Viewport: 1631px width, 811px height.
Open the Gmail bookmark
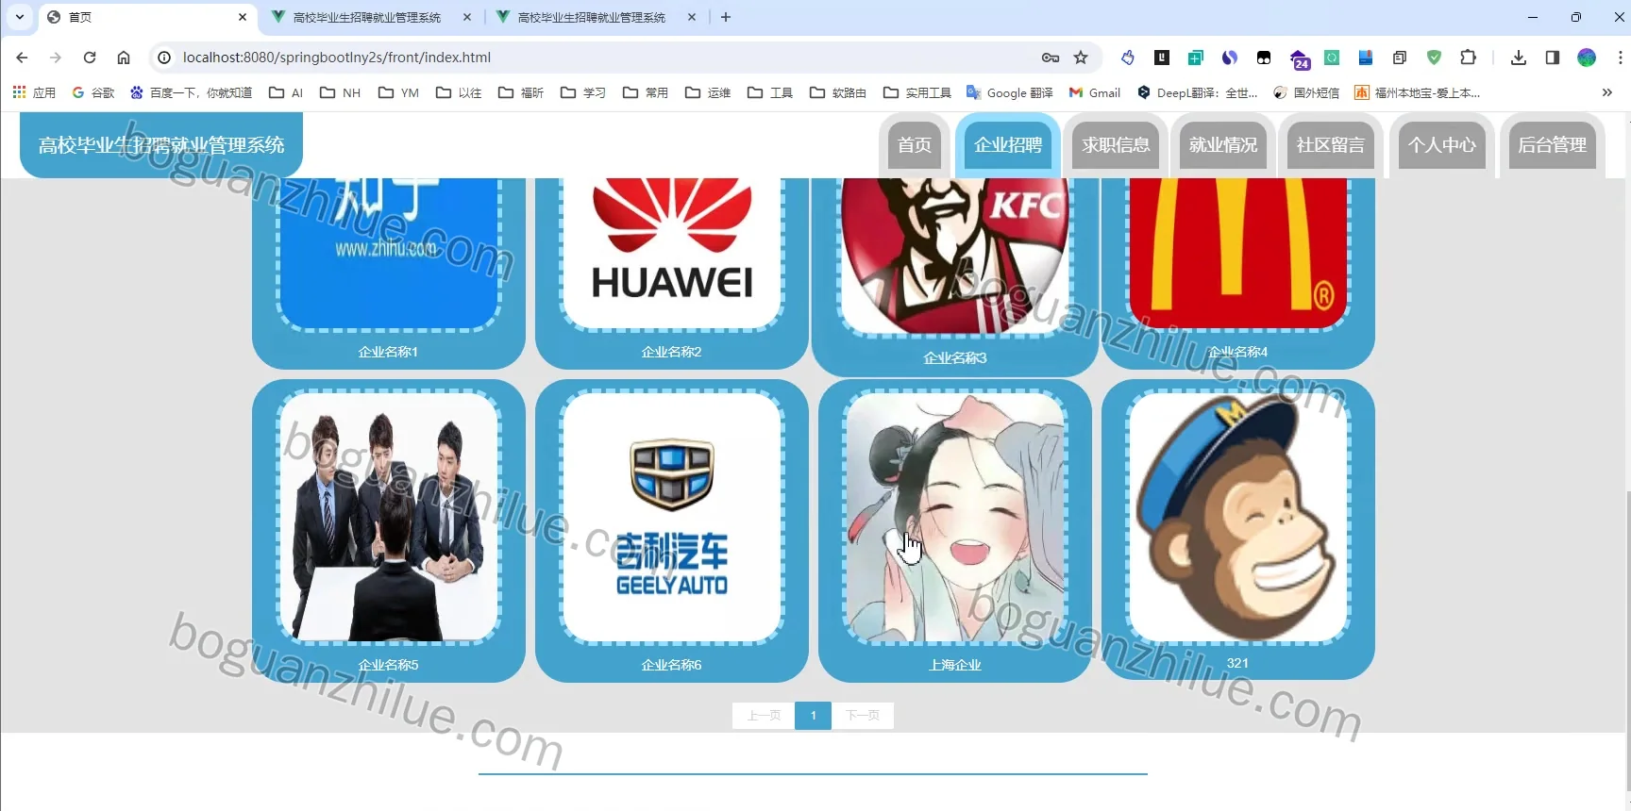1095,92
